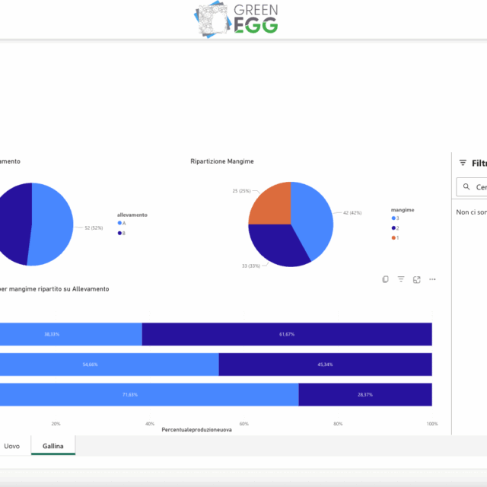The image size is (487, 487).
Task: Click mangime legend item 1
Action: click(x=395, y=237)
